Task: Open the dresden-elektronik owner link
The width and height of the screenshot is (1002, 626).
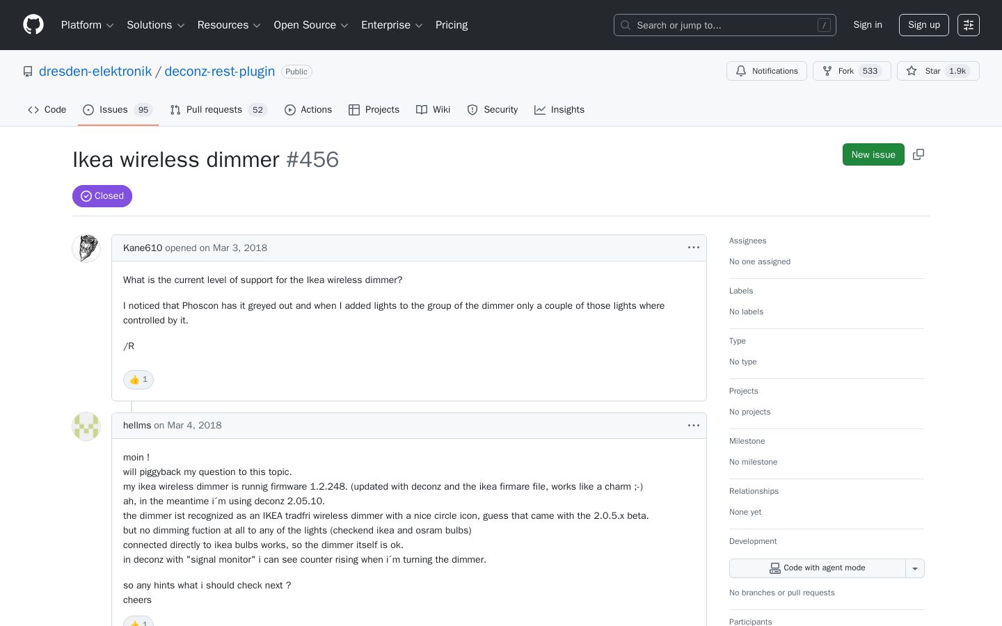Action: coord(95,72)
